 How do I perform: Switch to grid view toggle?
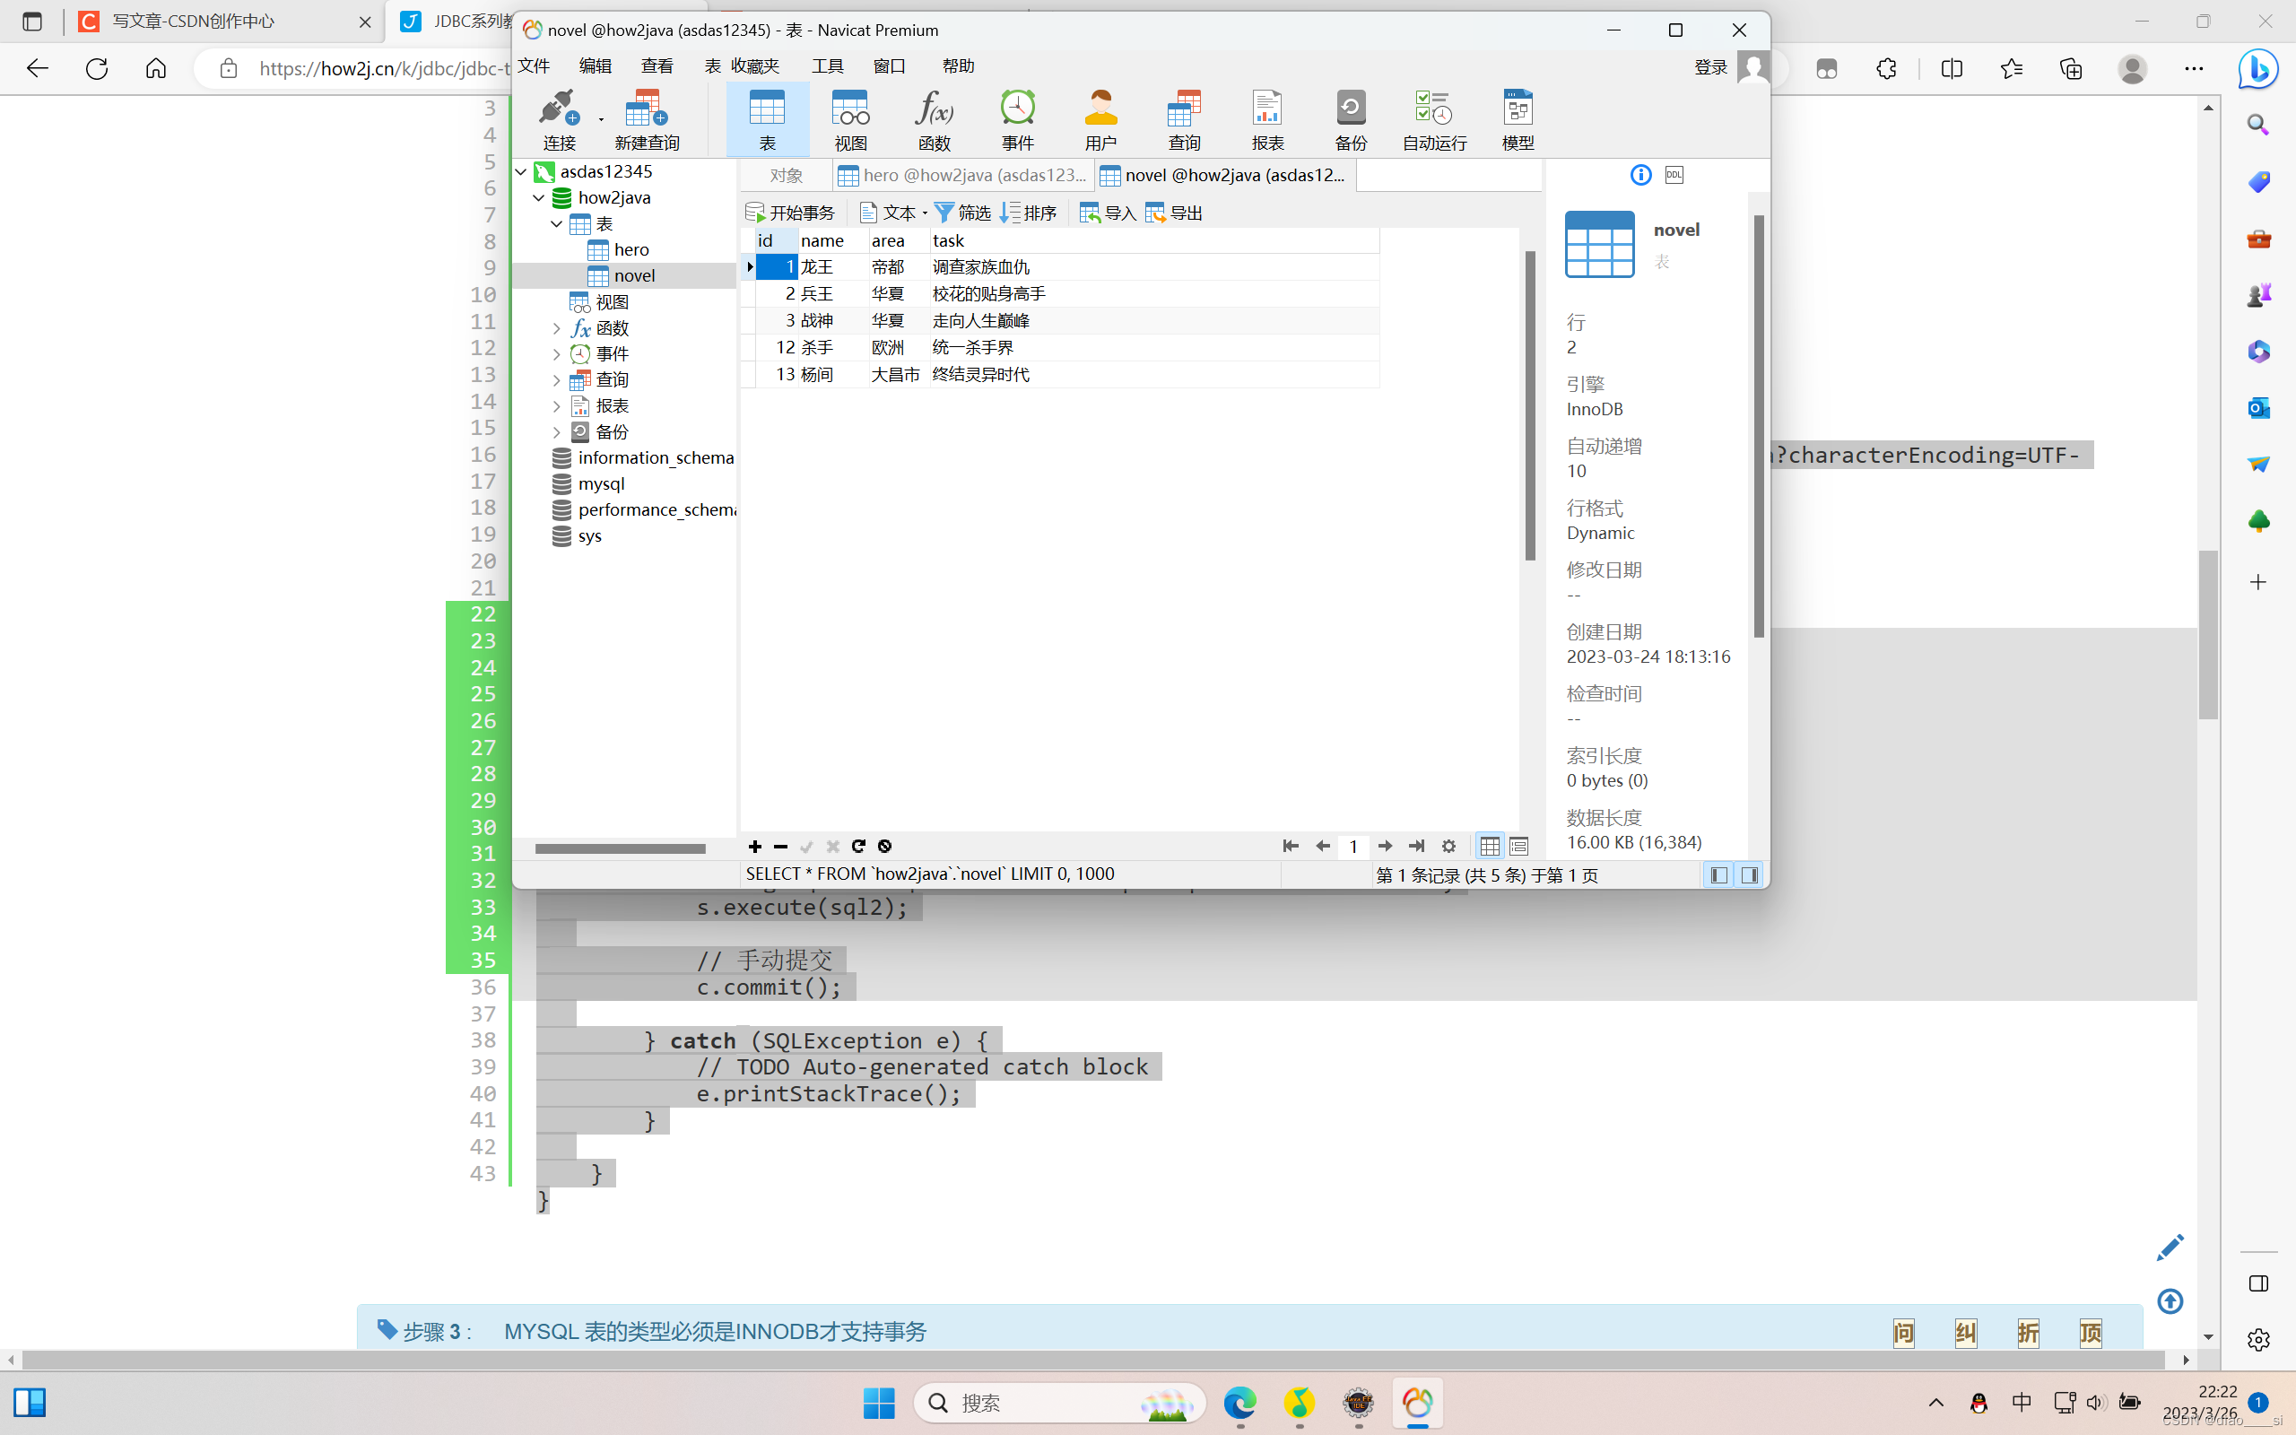(x=1490, y=846)
